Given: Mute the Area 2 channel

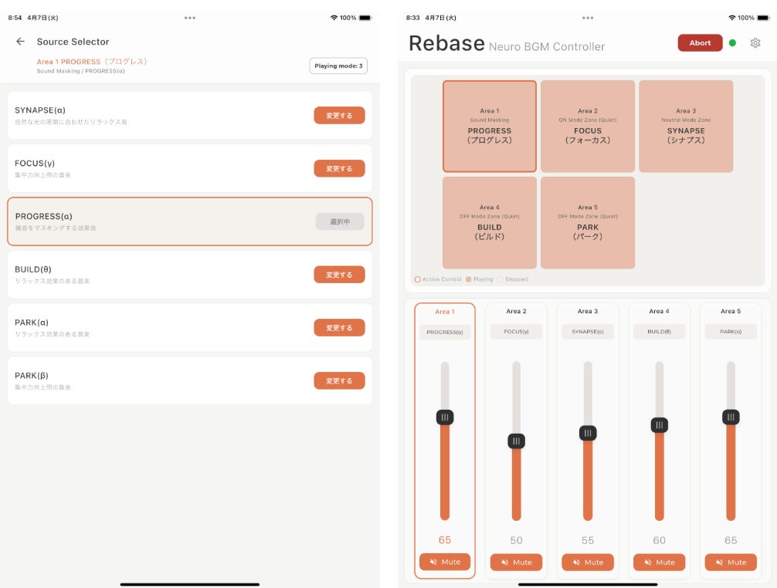Looking at the screenshot, I should pyautogui.click(x=516, y=563).
